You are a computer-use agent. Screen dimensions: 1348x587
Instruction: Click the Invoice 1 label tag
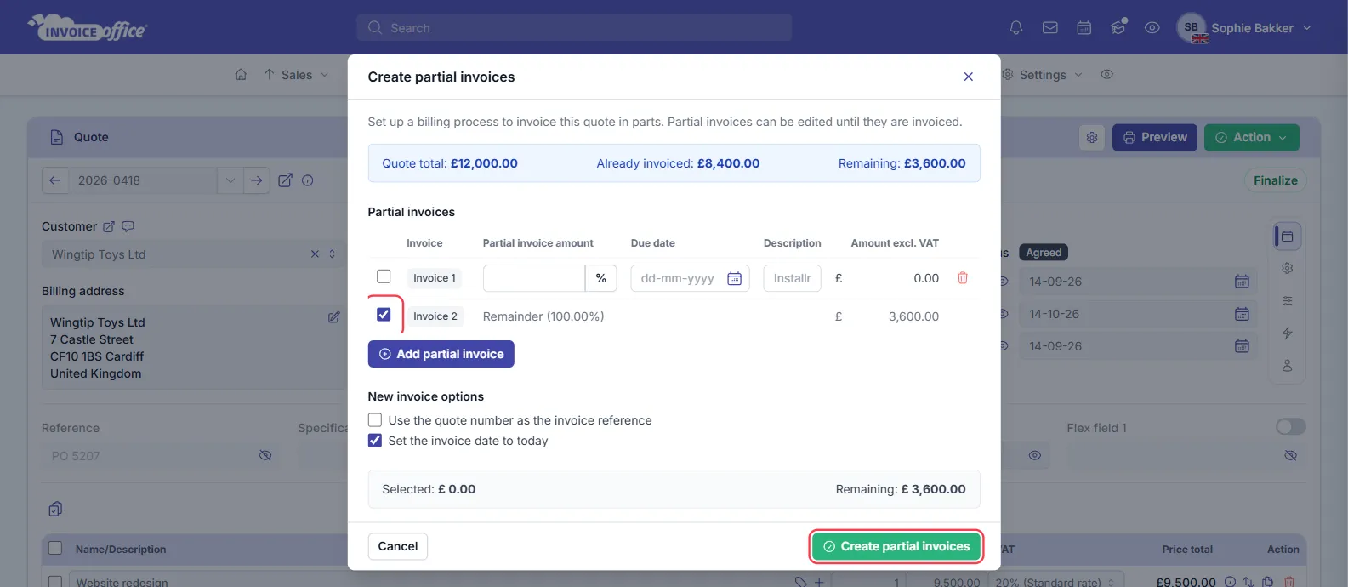pyautogui.click(x=435, y=278)
